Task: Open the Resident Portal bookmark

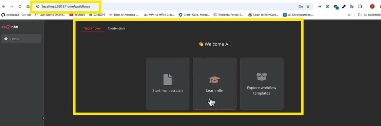Action: pos(229,15)
